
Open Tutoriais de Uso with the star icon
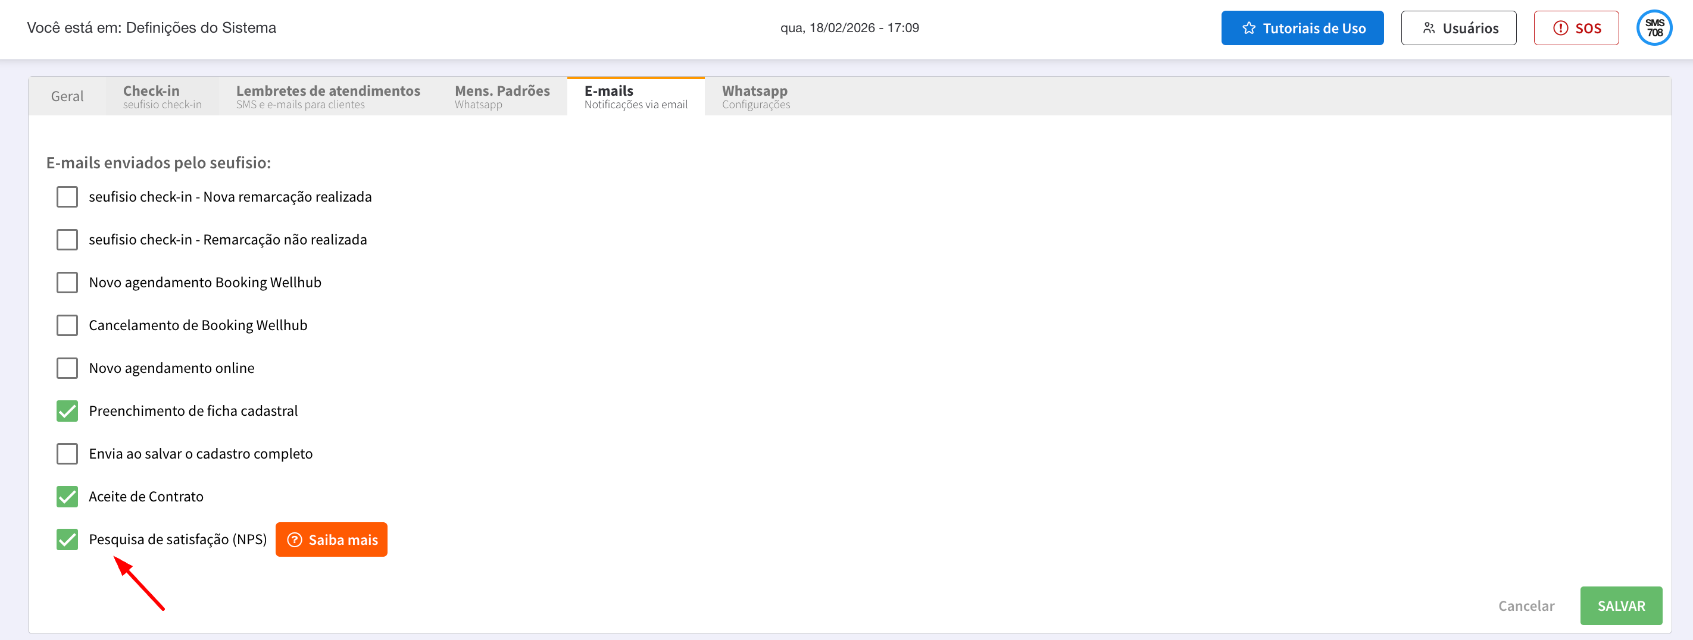[x=1302, y=28]
